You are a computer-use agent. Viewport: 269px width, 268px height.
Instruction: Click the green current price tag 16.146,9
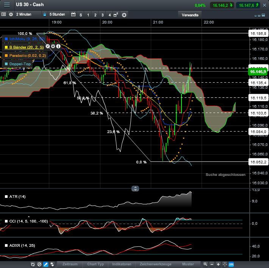[258, 72]
